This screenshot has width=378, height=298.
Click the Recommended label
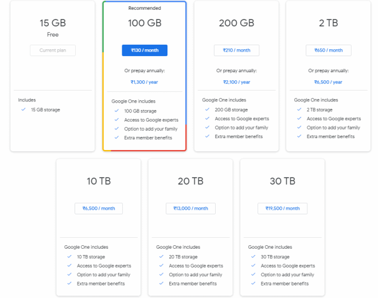pyautogui.click(x=145, y=8)
